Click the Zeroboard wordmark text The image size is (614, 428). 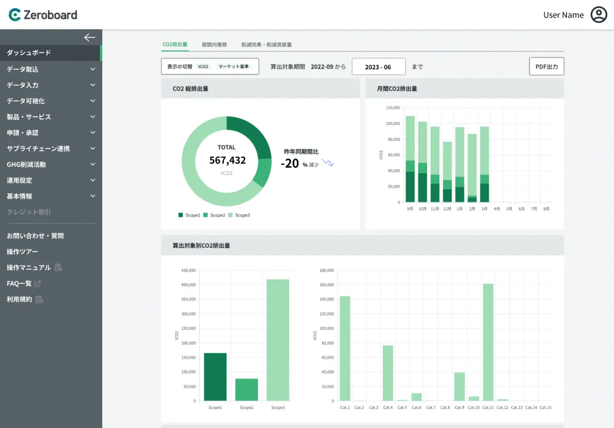[x=50, y=15]
